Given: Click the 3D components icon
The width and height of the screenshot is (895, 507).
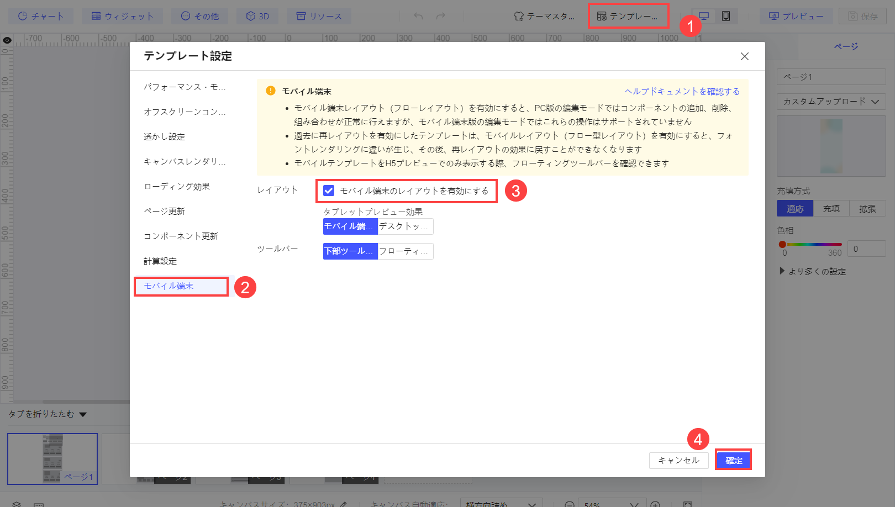Looking at the screenshot, I should point(258,15).
